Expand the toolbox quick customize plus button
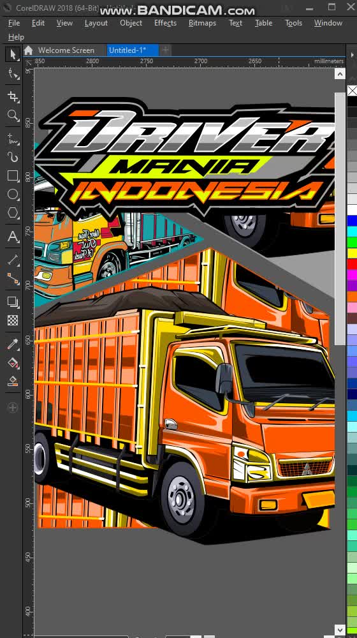The height and width of the screenshot is (638, 357). (x=13, y=407)
